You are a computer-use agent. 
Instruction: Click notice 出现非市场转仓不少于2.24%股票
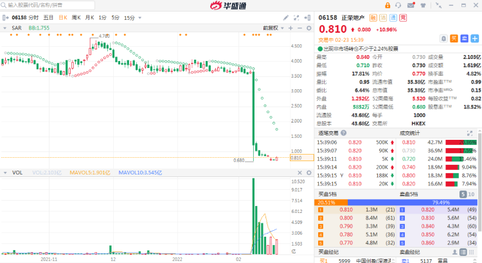click(361, 49)
